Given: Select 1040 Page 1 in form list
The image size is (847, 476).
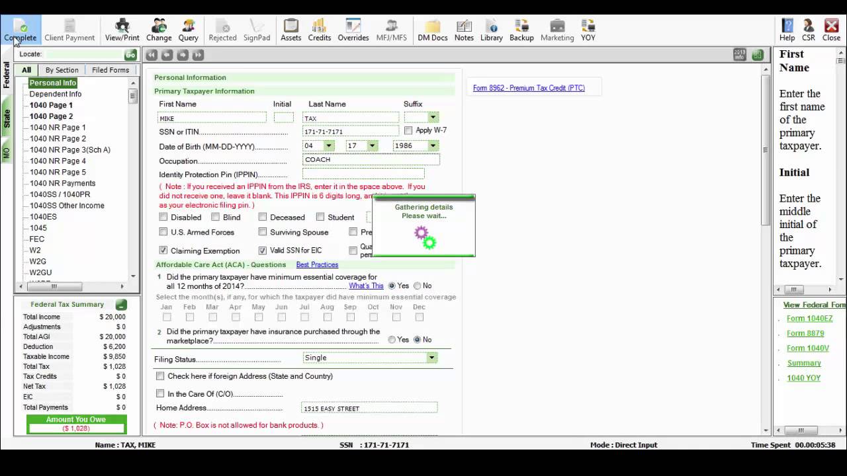Looking at the screenshot, I should pos(51,105).
